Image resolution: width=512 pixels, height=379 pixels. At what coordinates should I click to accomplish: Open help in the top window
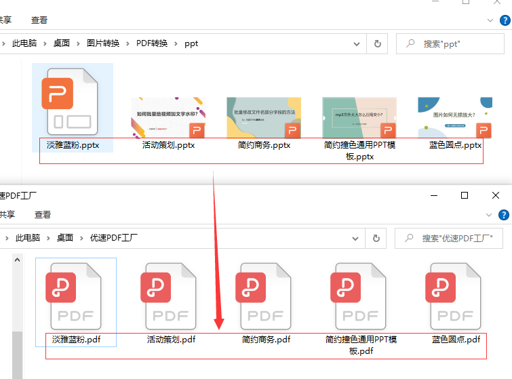click(504, 21)
